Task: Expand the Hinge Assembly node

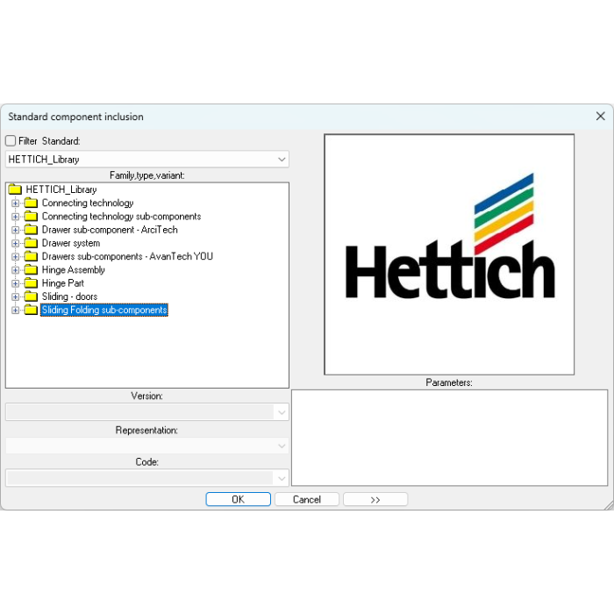Action: [15, 270]
